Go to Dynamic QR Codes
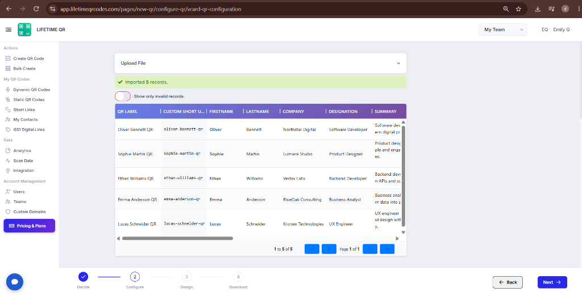The width and height of the screenshot is (582, 296). pos(32,90)
